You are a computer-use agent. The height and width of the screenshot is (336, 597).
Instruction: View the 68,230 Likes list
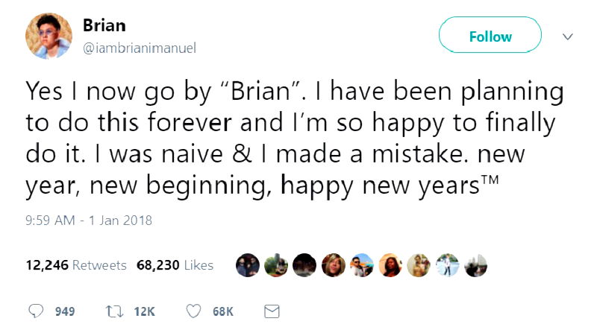(x=175, y=264)
